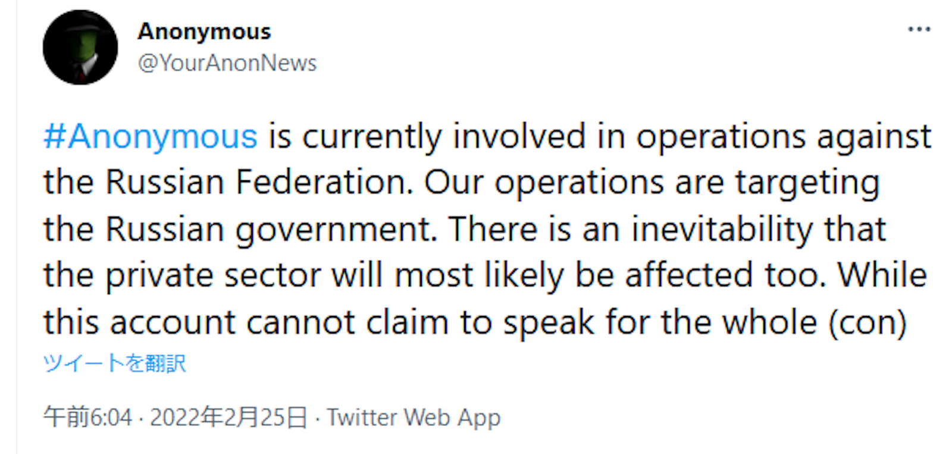Click the 2022年2月25日 date
Image resolution: width=952 pixels, height=454 pixels.
click(x=228, y=417)
